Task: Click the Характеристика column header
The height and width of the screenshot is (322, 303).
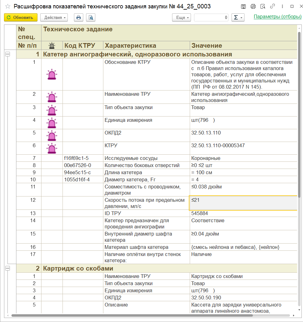Action: 146,45
